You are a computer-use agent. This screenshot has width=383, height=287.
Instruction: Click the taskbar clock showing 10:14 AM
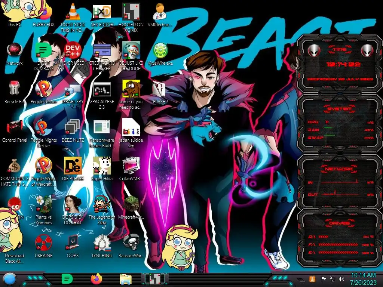pos(363,279)
